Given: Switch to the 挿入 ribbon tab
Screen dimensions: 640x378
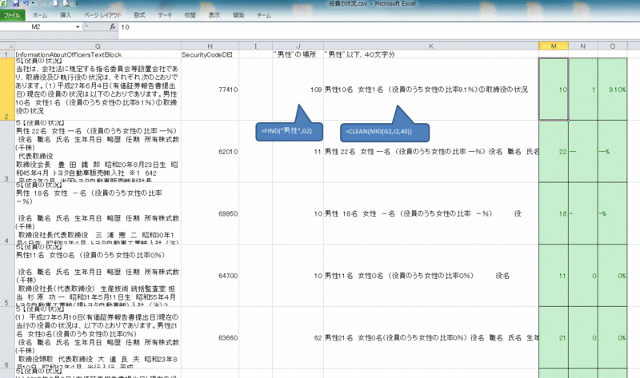Looking at the screenshot, I should click(66, 15).
